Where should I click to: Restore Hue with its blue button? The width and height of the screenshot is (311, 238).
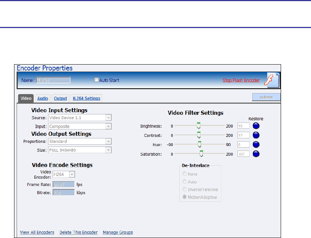(256, 145)
